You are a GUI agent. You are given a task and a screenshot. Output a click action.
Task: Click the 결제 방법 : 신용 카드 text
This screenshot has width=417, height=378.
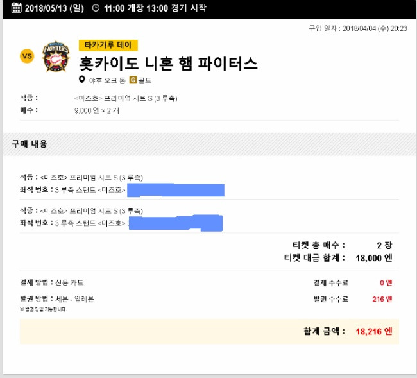coord(52,282)
